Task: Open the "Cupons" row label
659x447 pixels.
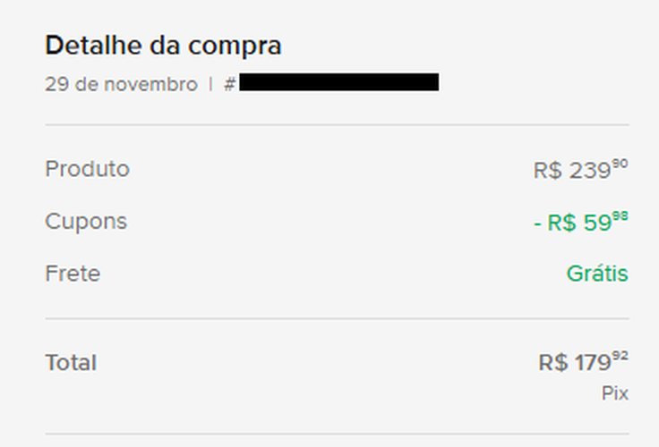Action: [x=86, y=222]
